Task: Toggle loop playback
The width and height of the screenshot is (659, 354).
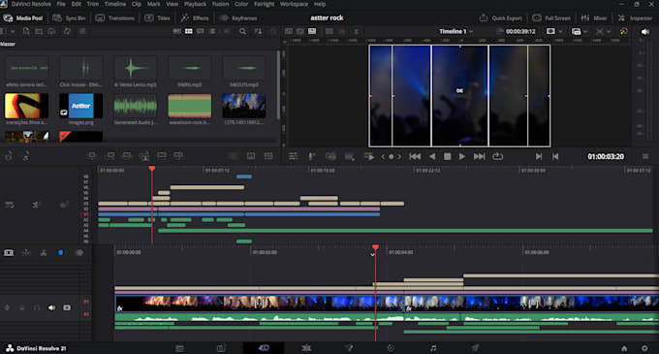Action: [497, 156]
